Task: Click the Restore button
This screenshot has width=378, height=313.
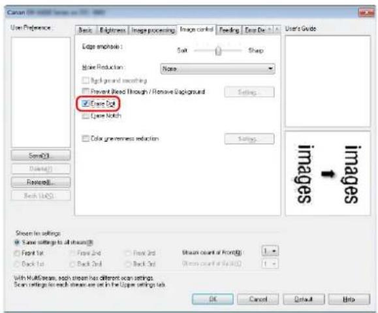Action: point(40,182)
